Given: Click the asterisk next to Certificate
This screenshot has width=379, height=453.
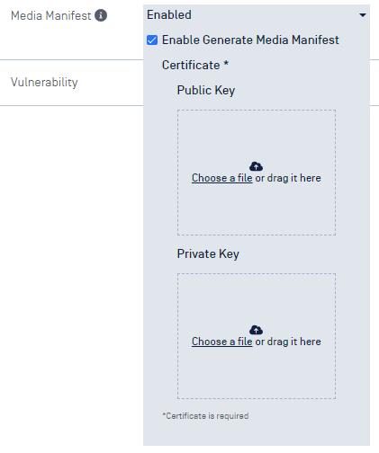Looking at the screenshot, I should 226,63.
